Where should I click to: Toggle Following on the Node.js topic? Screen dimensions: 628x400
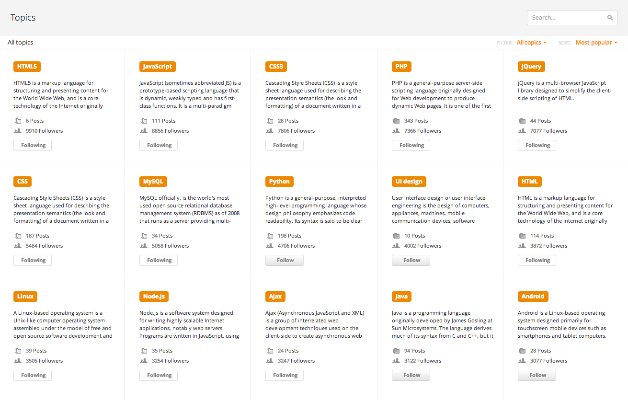pyautogui.click(x=159, y=375)
